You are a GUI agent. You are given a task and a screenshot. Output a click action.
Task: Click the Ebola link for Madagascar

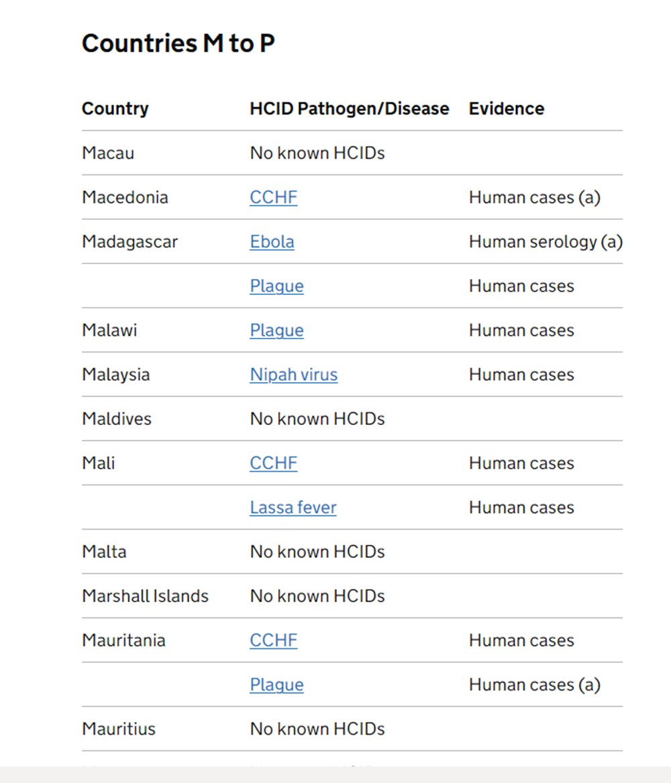tap(272, 242)
